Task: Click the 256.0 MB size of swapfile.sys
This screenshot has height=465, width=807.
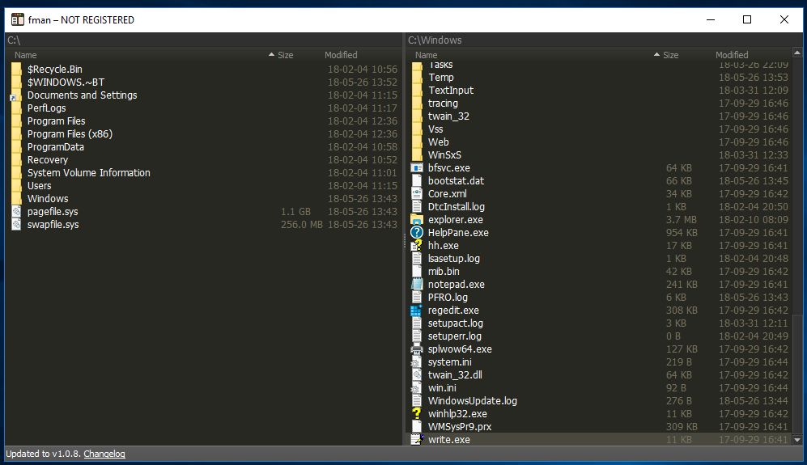Action: 302,224
